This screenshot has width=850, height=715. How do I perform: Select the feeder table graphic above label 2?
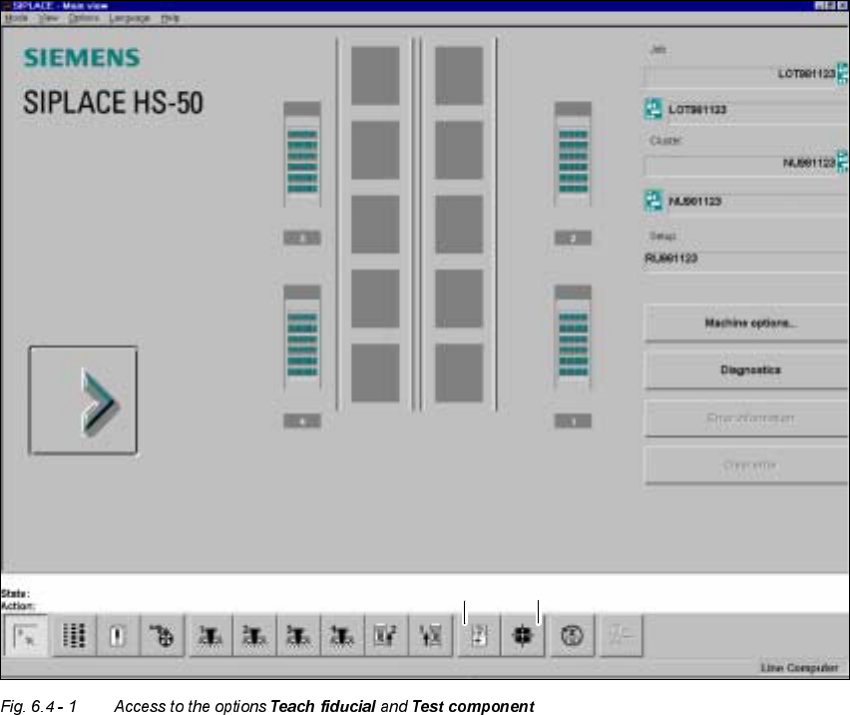coord(573,154)
